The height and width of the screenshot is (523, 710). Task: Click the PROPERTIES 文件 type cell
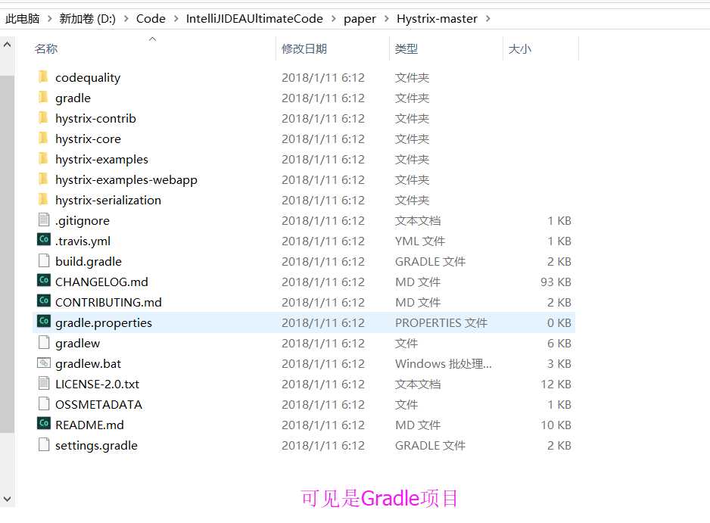(441, 322)
